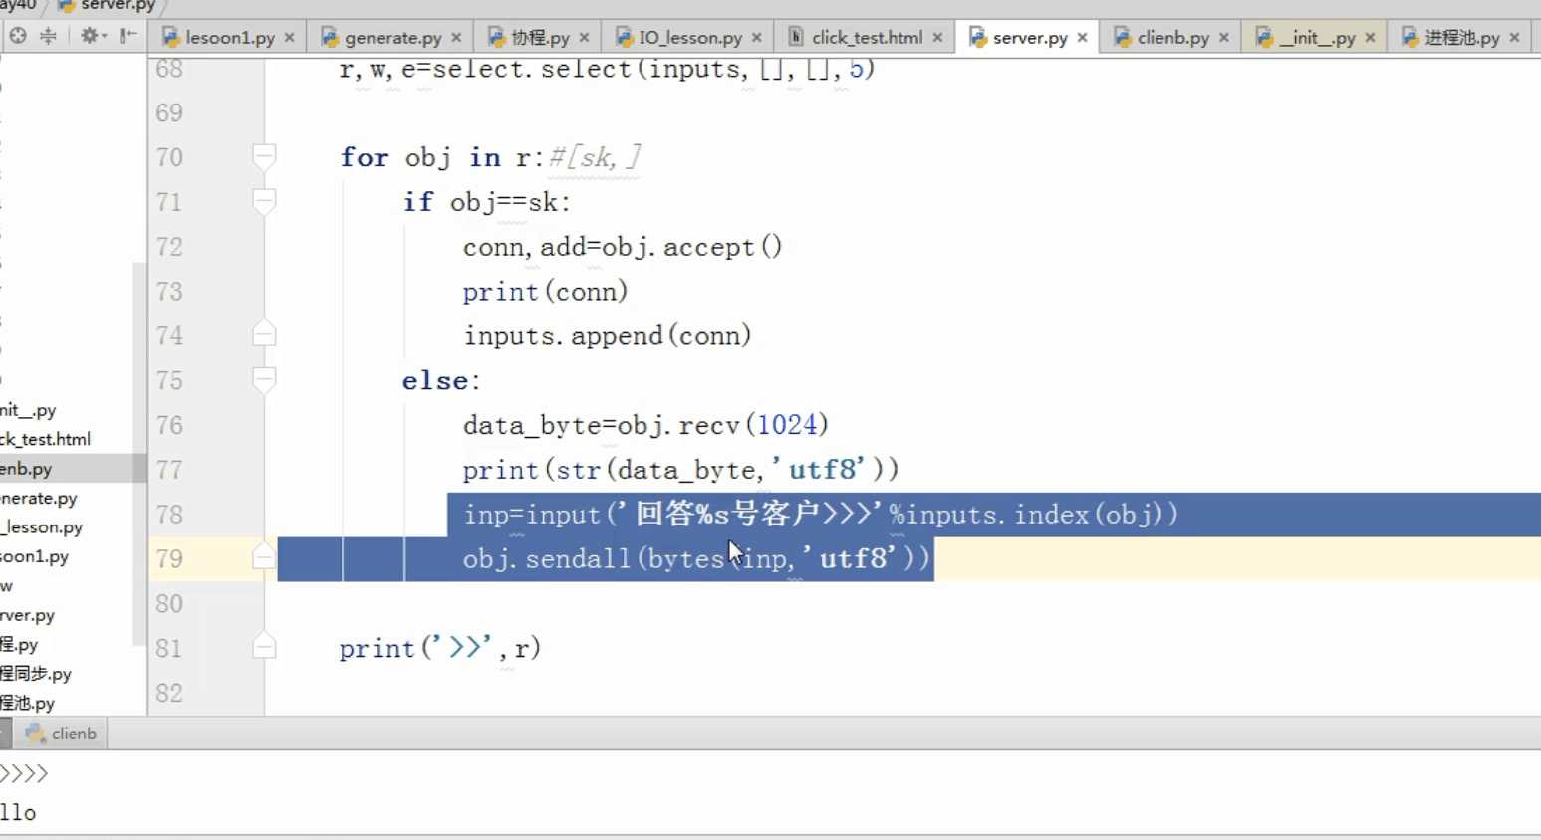The width and height of the screenshot is (1541, 840).
Task: Click server.py in breadcrumb bar
Action: [108, 5]
